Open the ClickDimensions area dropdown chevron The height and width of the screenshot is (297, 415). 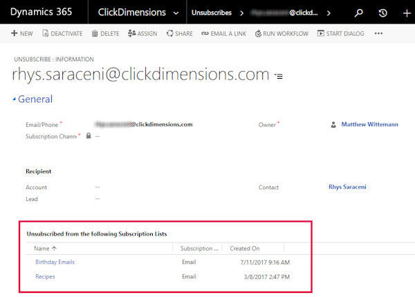tap(176, 13)
